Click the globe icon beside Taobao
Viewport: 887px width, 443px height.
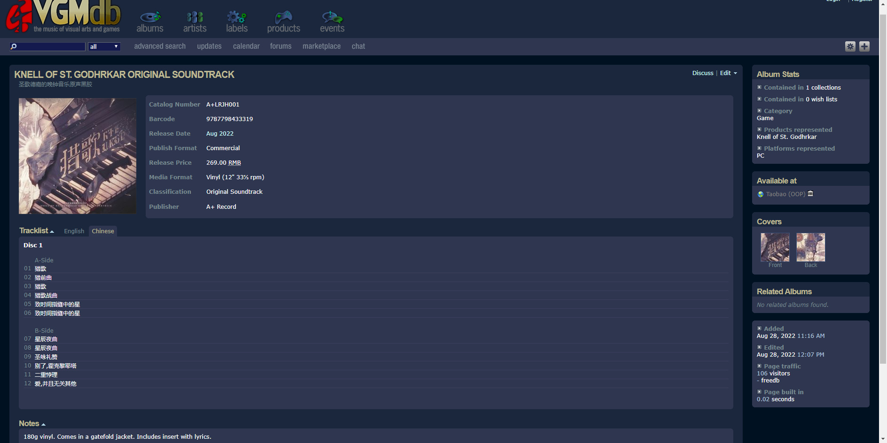point(761,194)
